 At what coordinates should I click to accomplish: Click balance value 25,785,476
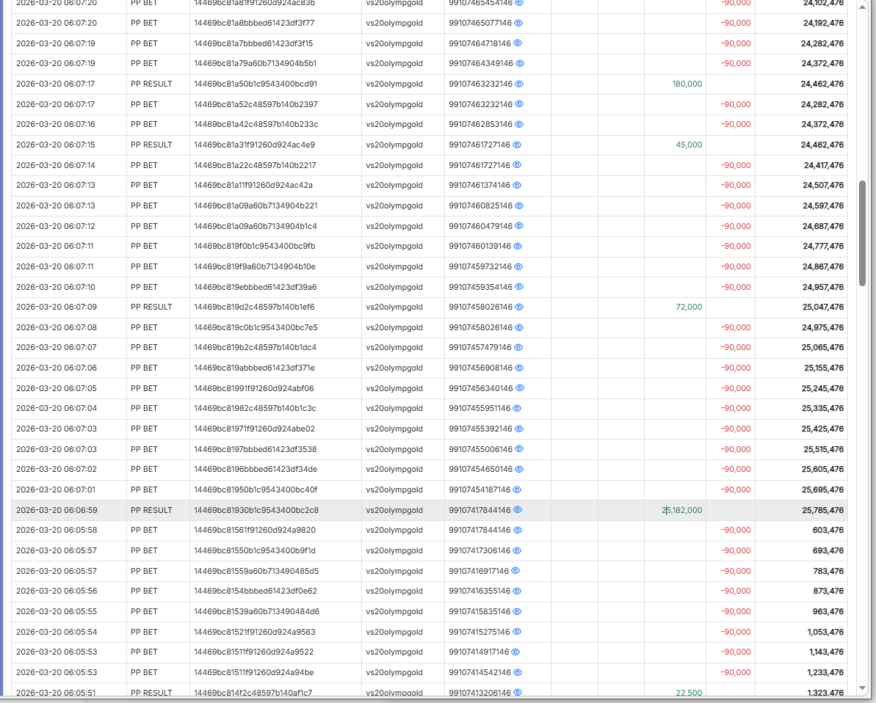click(822, 510)
